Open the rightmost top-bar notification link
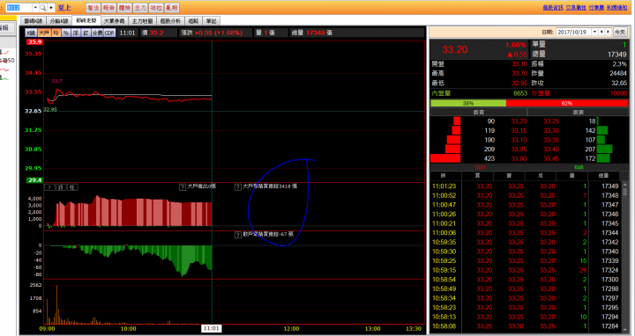635x336 pixels. [616, 7]
